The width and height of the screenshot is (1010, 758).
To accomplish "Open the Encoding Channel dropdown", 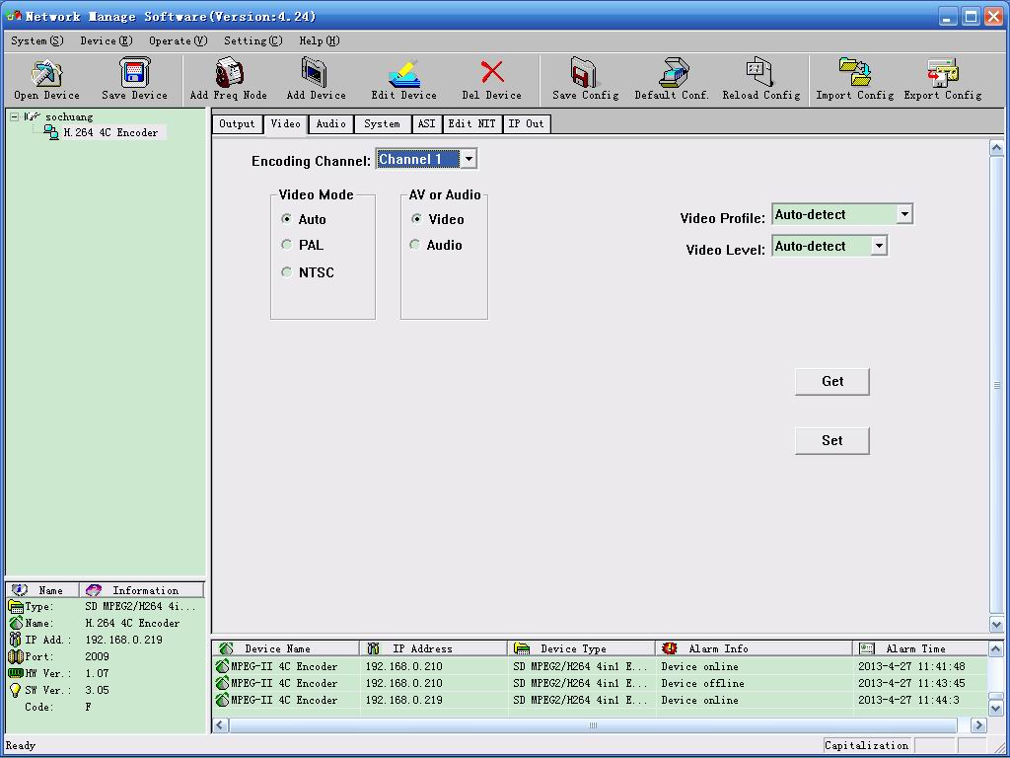I will (x=469, y=159).
